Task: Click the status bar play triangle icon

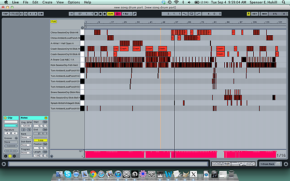Action: (4, 164)
